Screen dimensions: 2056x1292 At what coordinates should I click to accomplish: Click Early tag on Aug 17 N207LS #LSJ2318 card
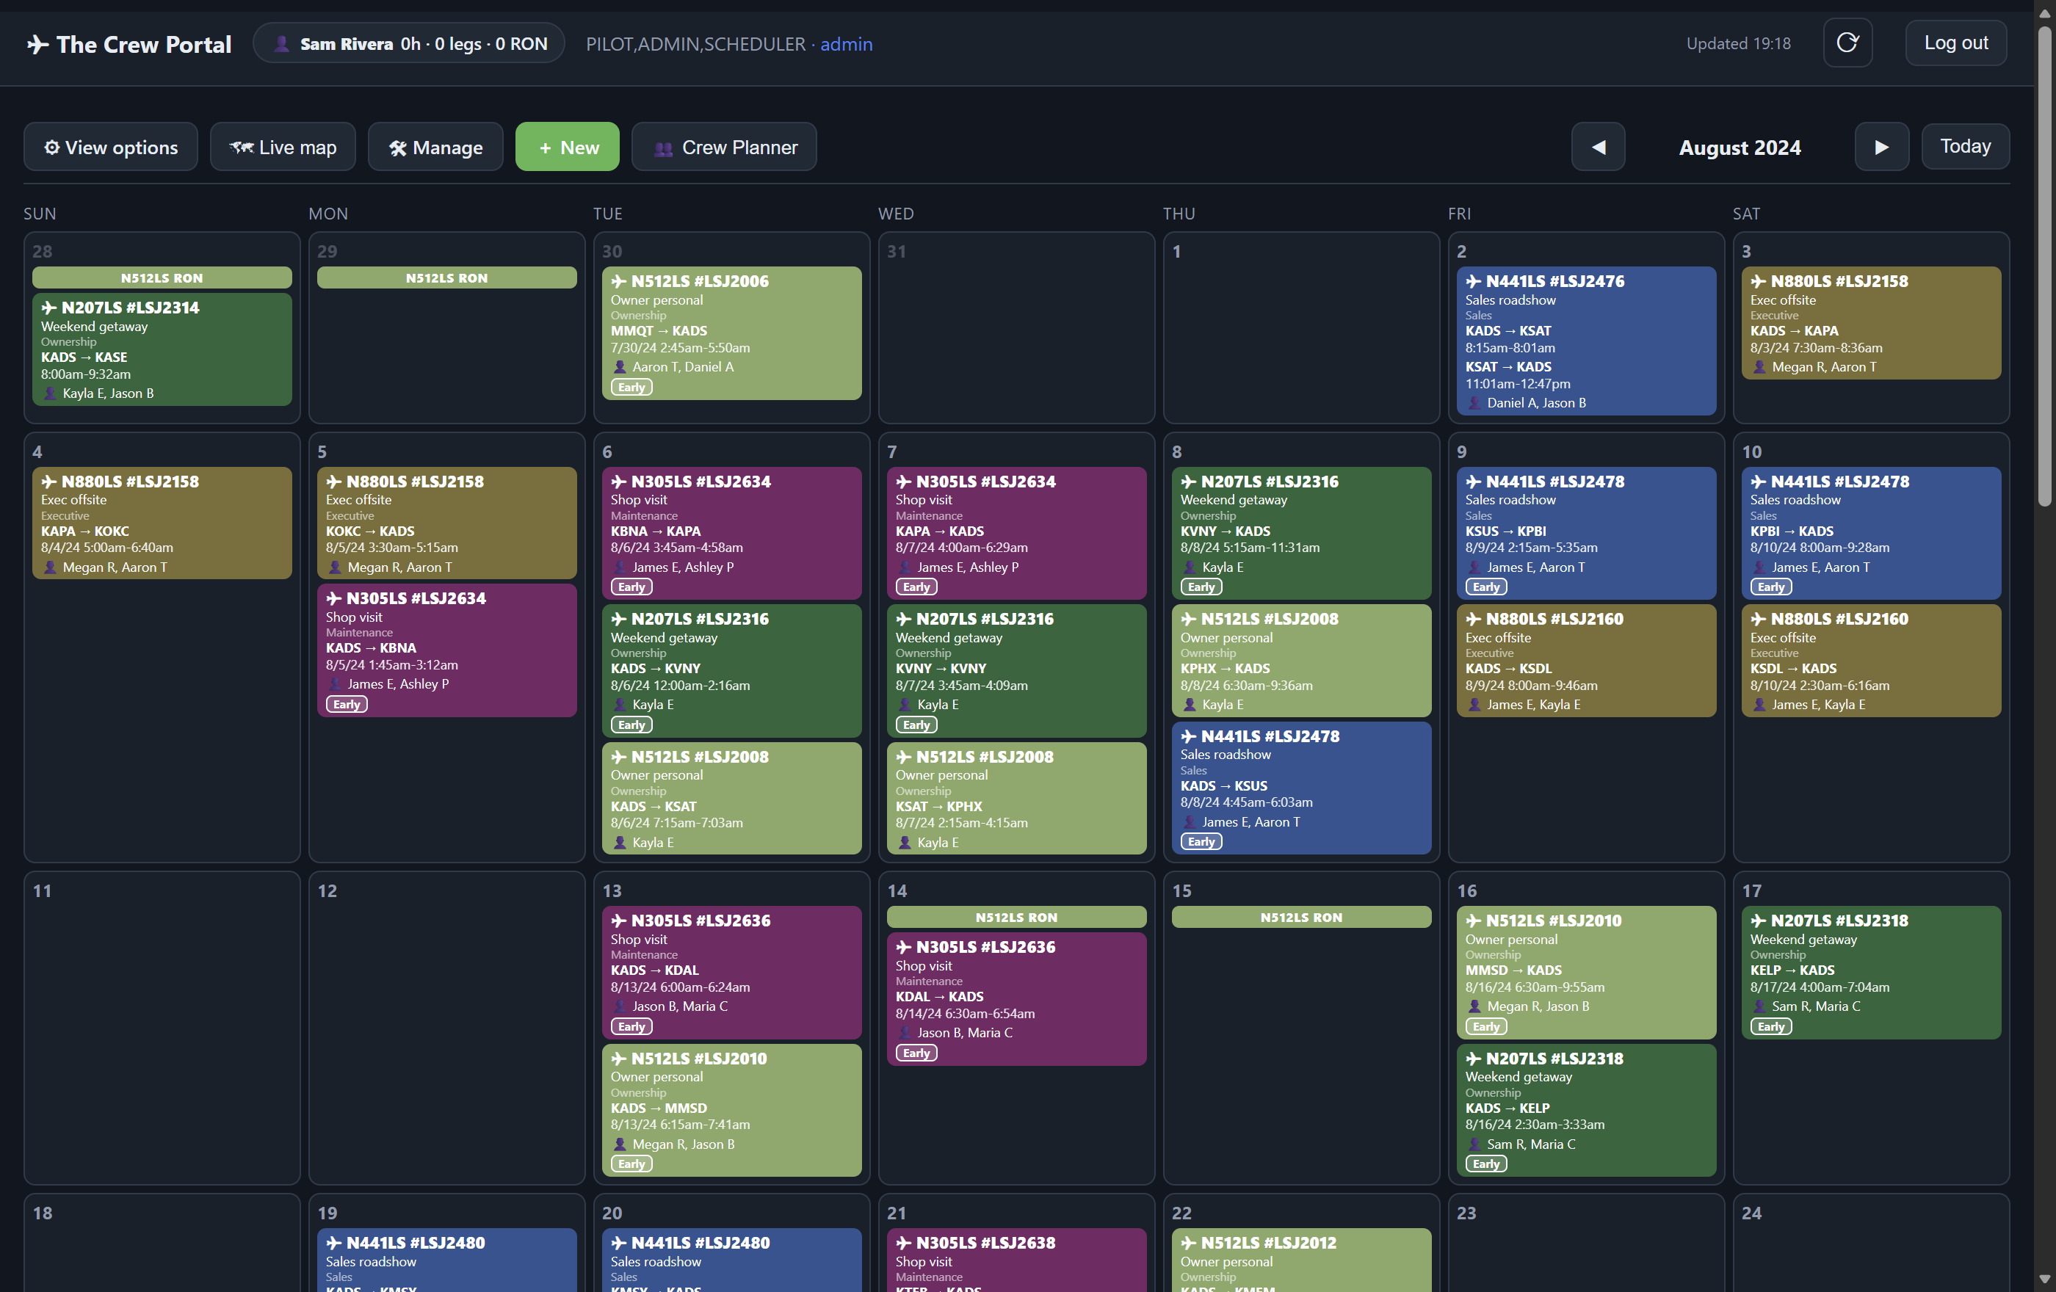(1771, 1026)
